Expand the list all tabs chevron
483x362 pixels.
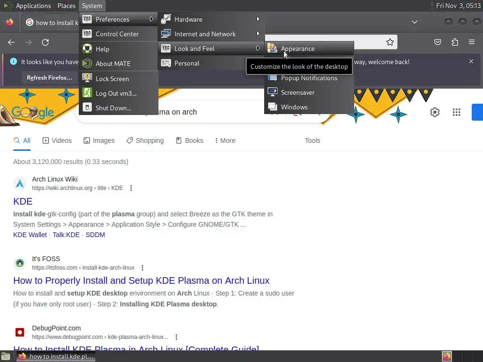coord(415,22)
